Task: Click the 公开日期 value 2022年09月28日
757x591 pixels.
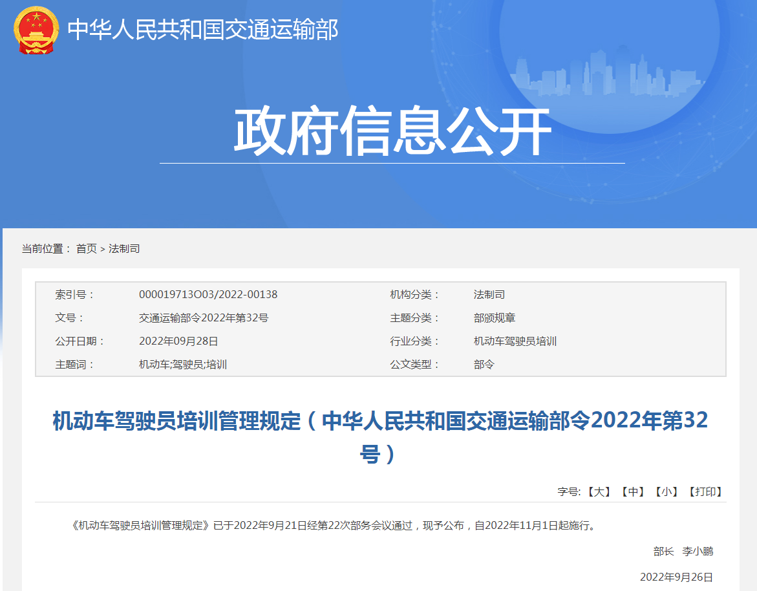Action: 178,341
